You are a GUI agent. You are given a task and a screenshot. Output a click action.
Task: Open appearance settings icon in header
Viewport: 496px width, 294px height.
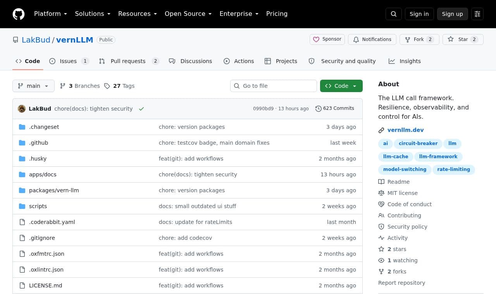(x=477, y=14)
